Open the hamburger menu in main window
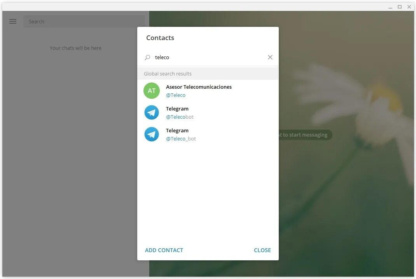This screenshot has height=279, width=416. (13, 21)
